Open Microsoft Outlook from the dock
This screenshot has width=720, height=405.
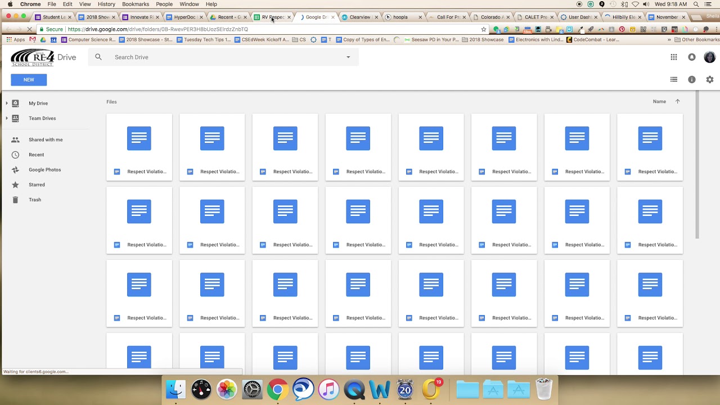431,389
